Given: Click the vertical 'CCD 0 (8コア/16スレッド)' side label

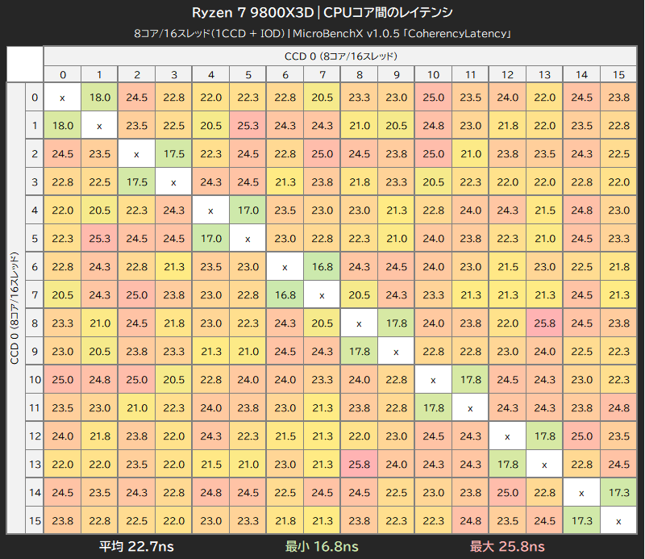Looking at the screenshot, I should pyautogui.click(x=15, y=308).
